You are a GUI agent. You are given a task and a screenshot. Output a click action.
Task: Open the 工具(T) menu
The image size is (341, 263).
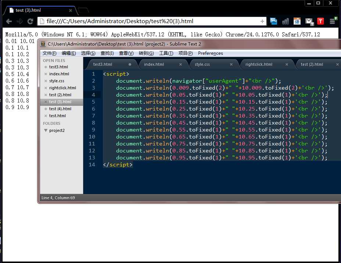166,53
